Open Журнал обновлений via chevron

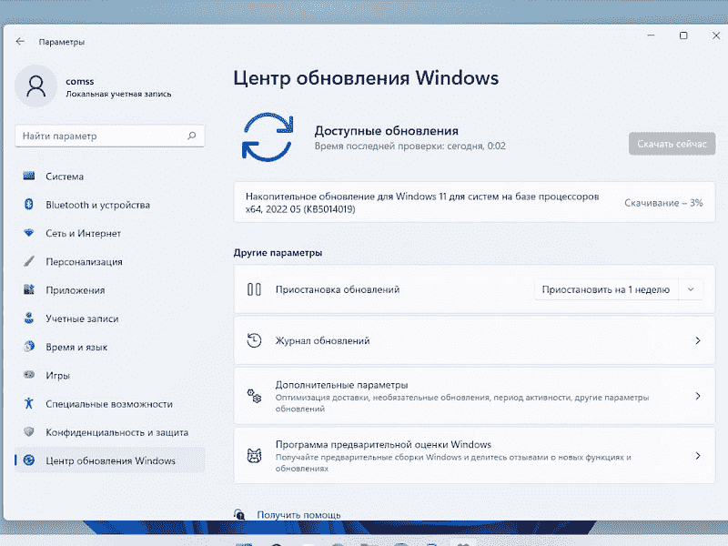pos(698,340)
